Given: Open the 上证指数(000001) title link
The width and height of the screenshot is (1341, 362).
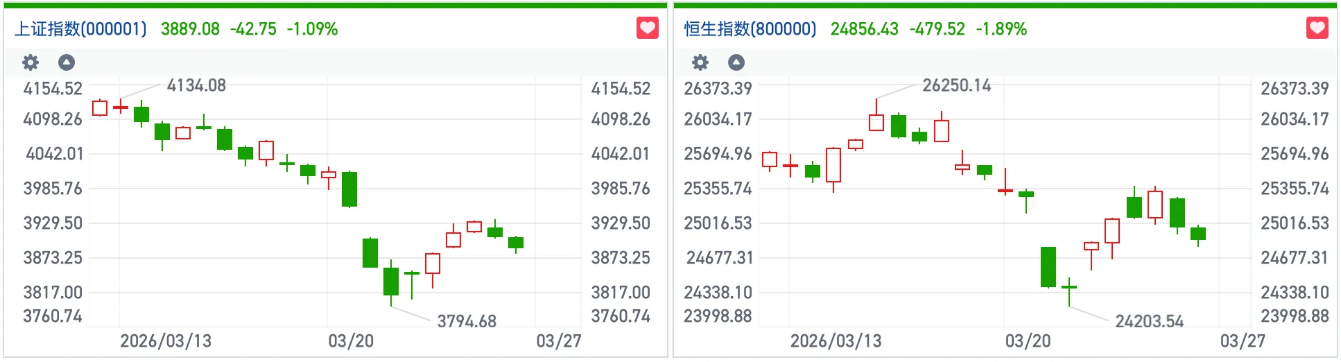Looking at the screenshot, I should point(81,29).
